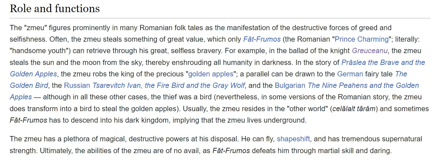440x160 pixels.
Task: Follow the Russian link
Action: pos(77,86)
